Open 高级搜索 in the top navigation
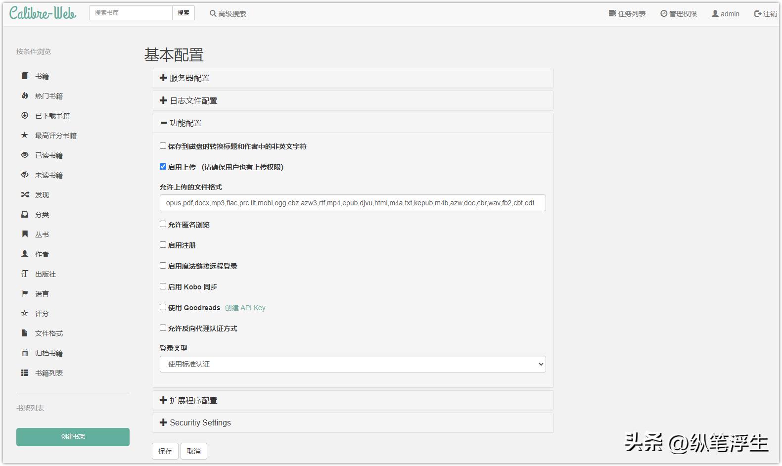 228,13
